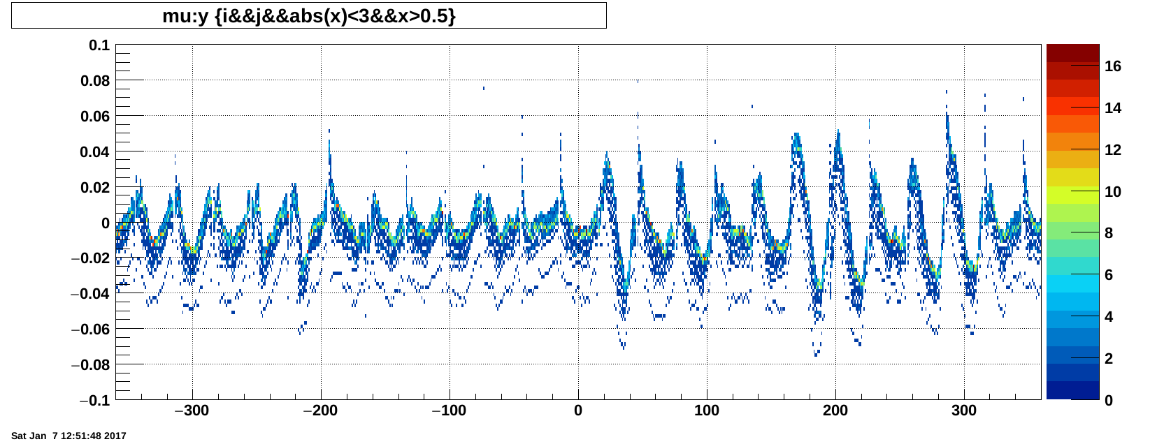
Task: Click the plot title mu:y box
Action: point(309,15)
